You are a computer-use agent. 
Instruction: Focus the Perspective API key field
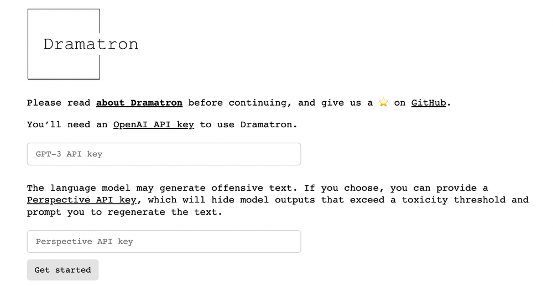pyautogui.click(x=164, y=241)
